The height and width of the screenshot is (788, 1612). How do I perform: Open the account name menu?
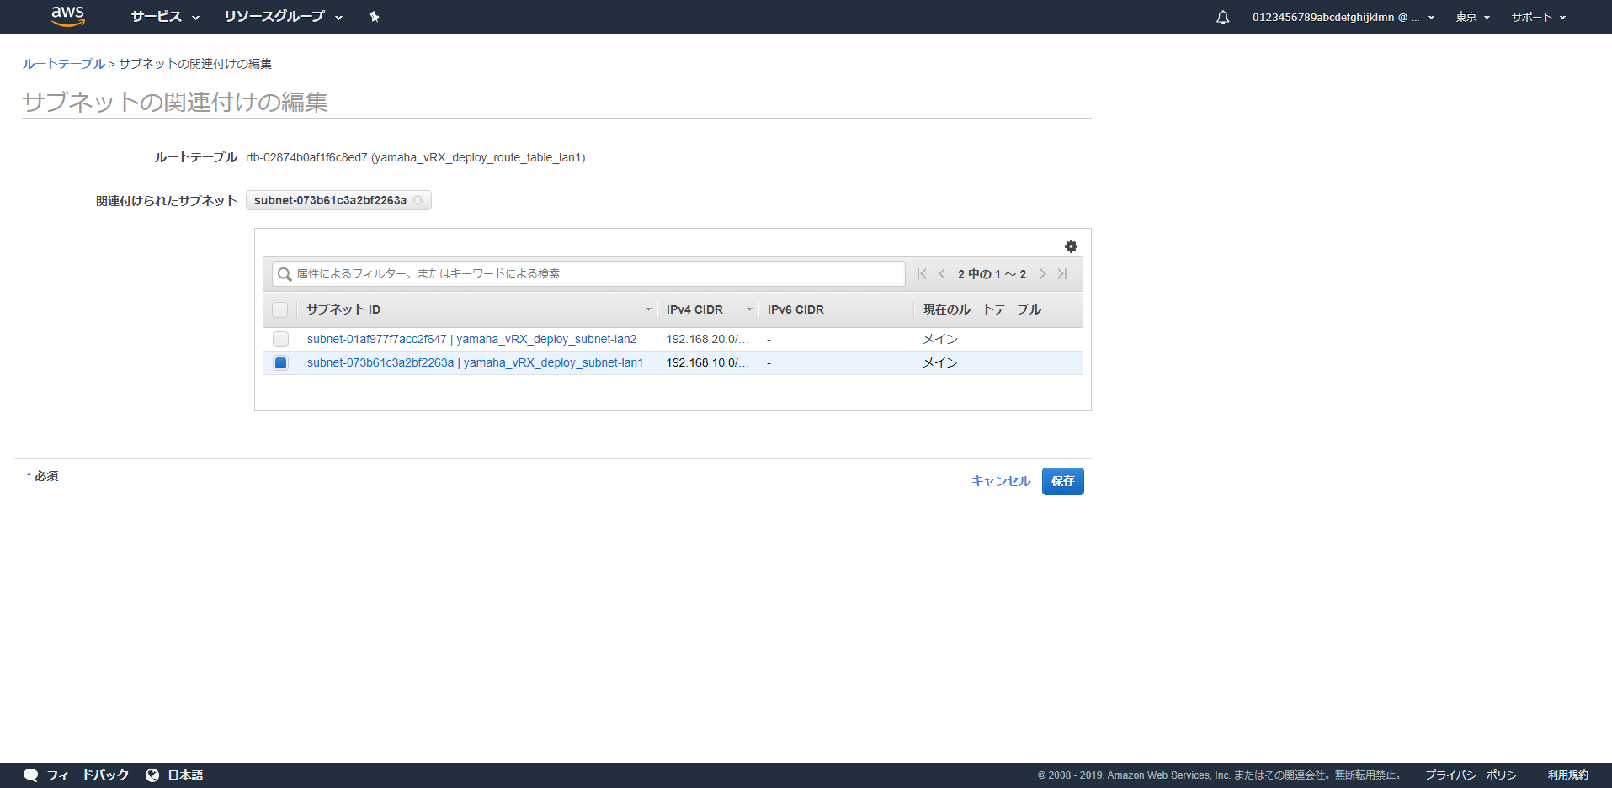pos(1343,17)
